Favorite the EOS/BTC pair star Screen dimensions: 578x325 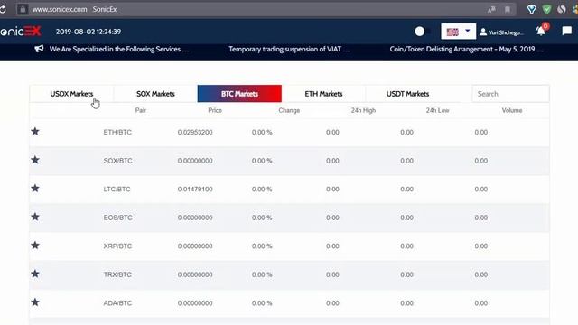pos(35,217)
